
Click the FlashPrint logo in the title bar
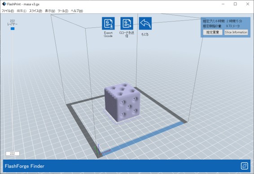[x=4, y=4]
